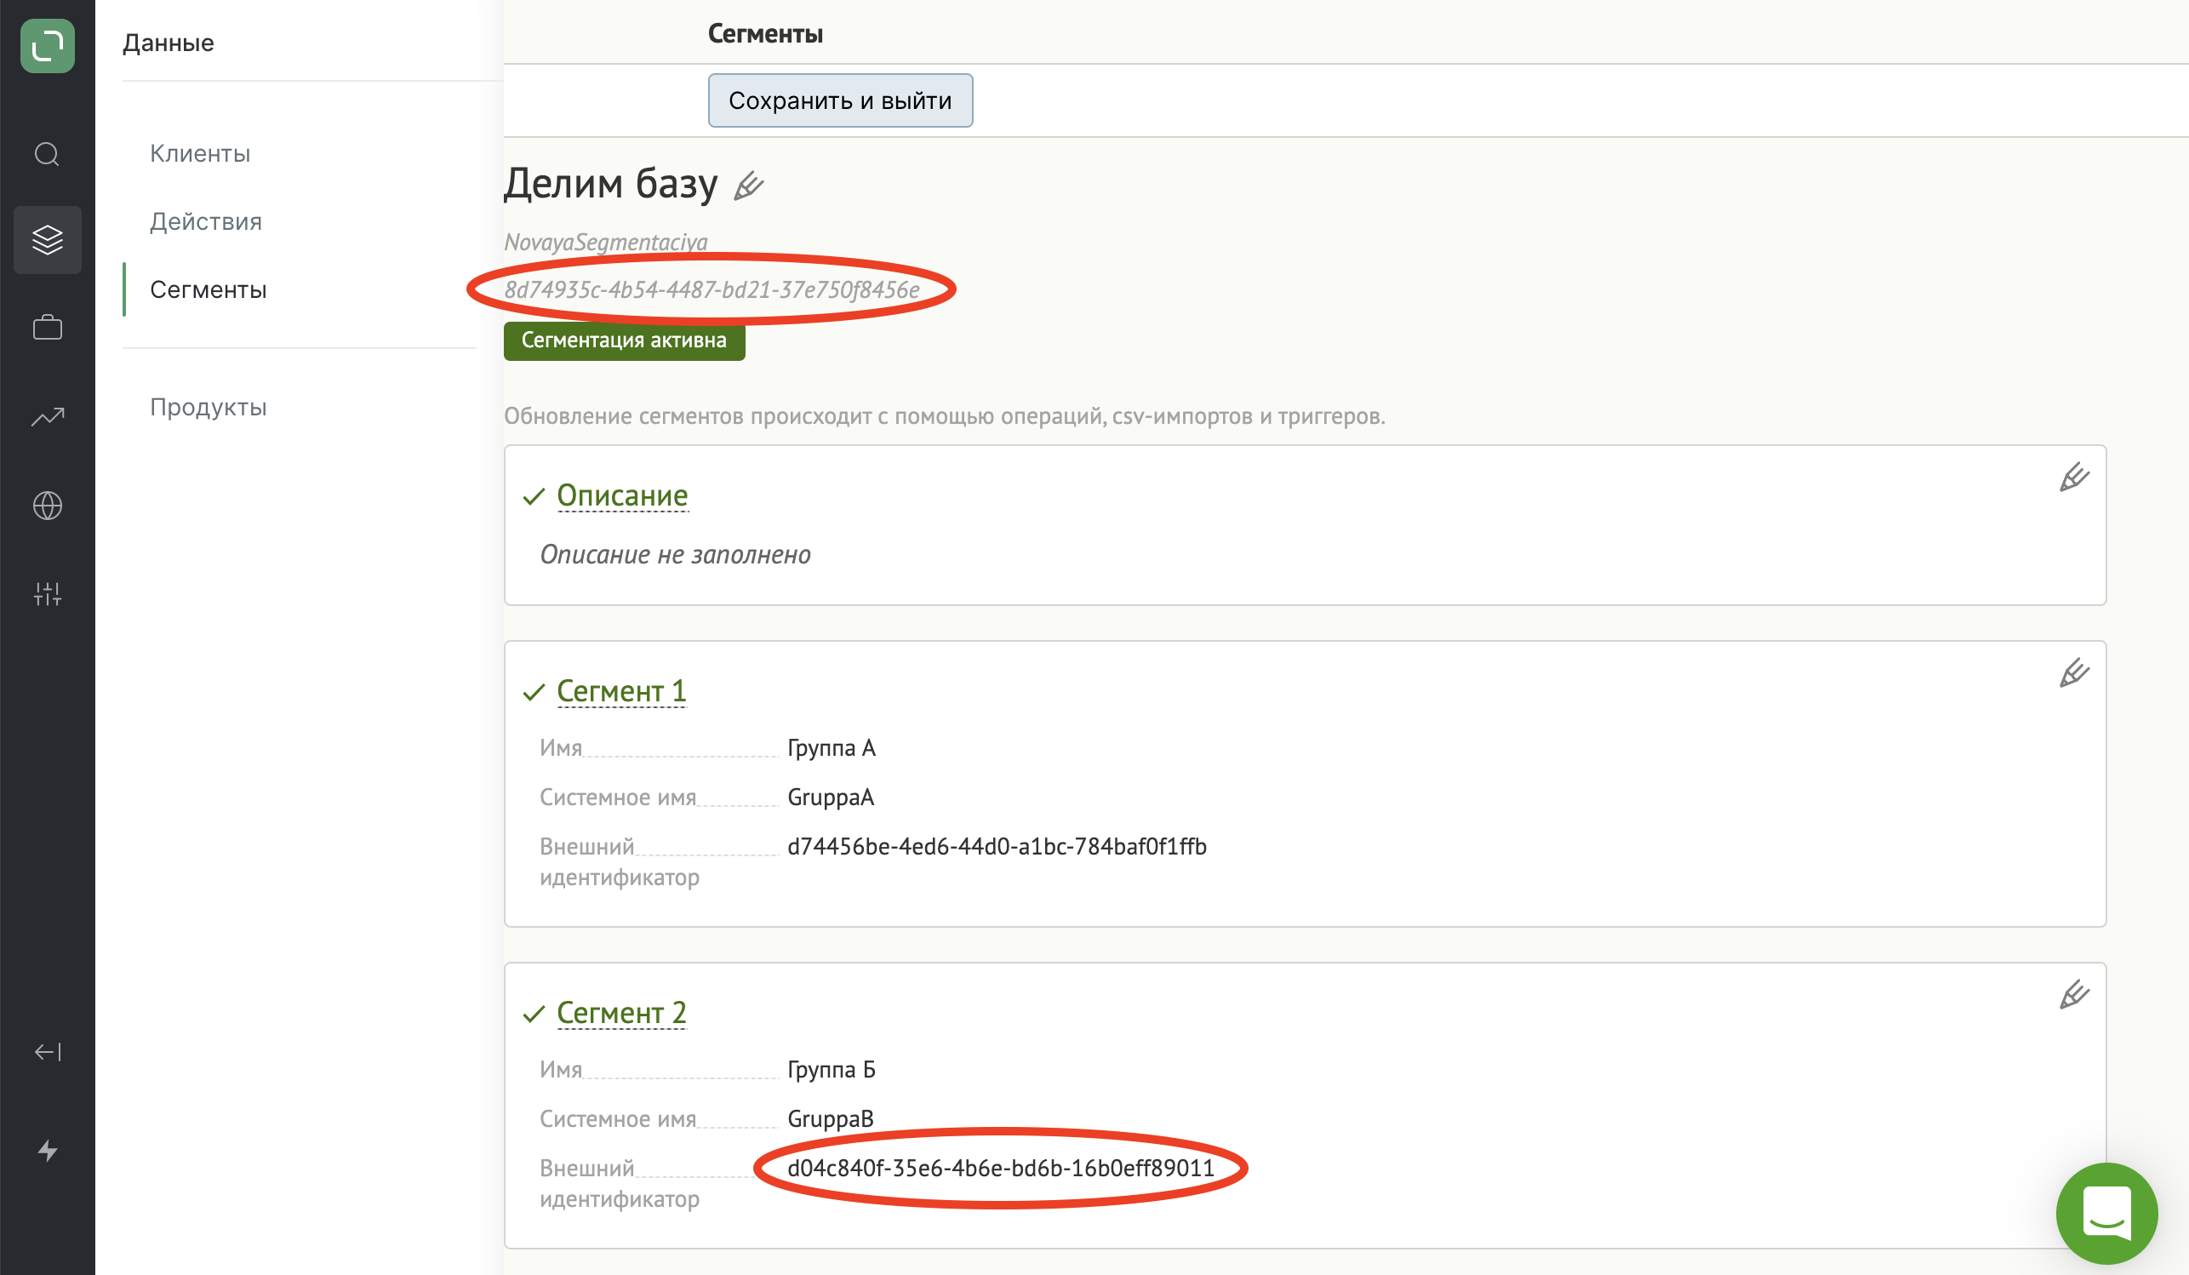Image resolution: width=2189 pixels, height=1275 pixels.
Task: Click the globe icon in sidebar
Action: 48,506
